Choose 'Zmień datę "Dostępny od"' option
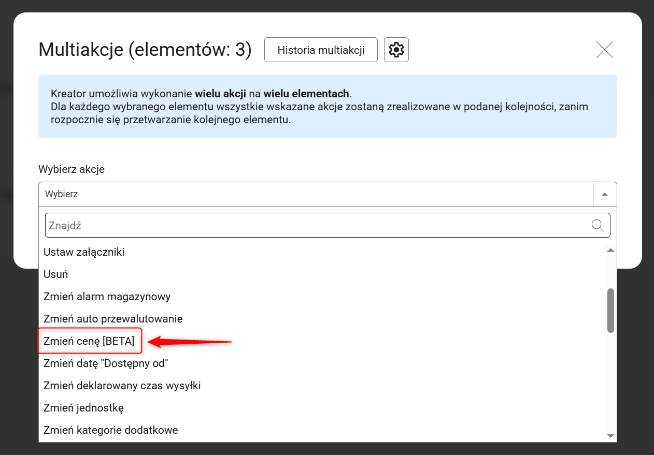The width and height of the screenshot is (654, 455). 106,363
